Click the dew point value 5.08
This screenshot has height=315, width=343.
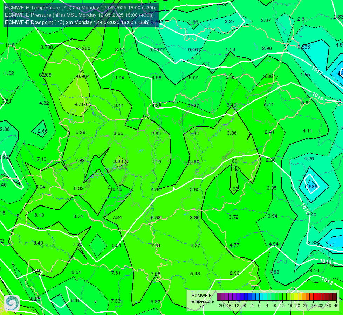click(x=118, y=161)
